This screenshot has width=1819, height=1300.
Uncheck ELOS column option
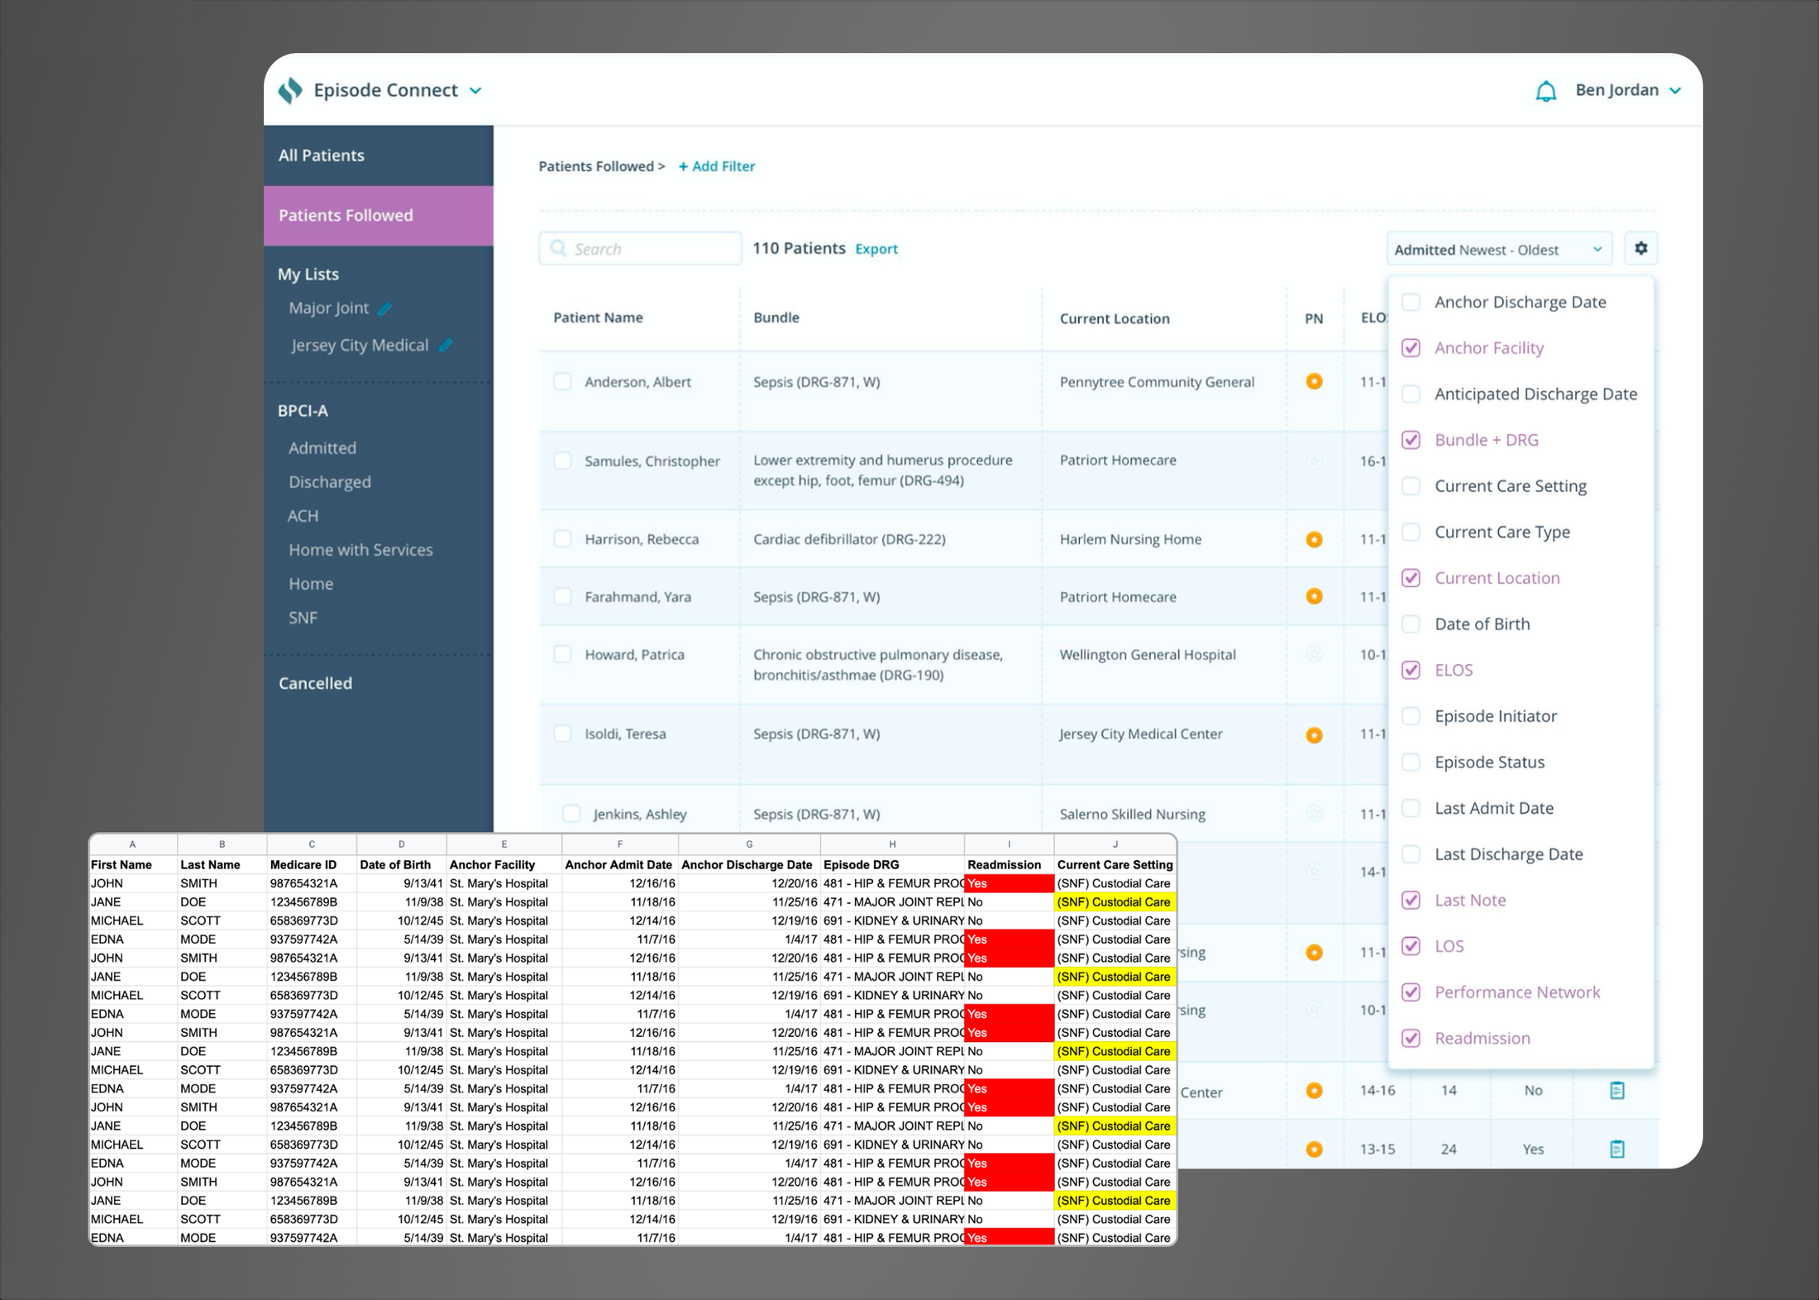pos(1411,670)
